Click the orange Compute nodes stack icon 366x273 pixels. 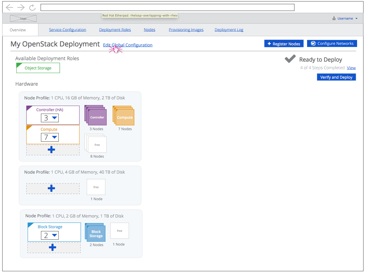pyautogui.click(x=124, y=116)
